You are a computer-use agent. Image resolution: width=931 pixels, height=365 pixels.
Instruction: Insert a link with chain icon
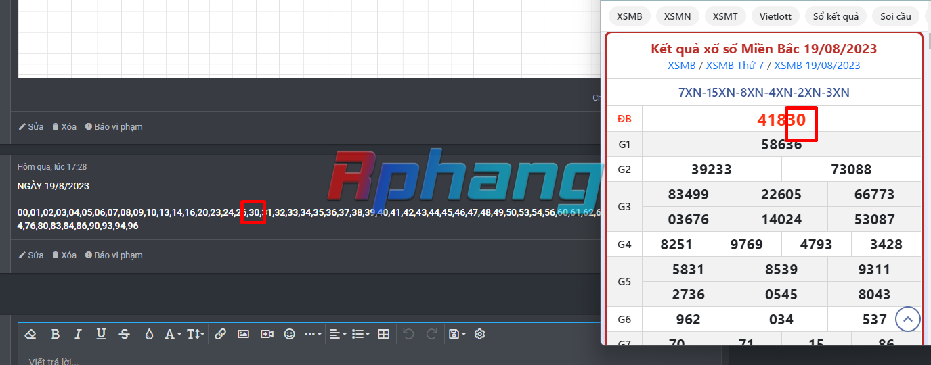click(x=220, y=334)
